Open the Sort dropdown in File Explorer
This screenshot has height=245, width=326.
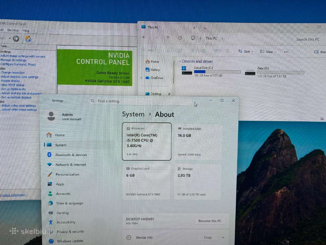(x=246, y=51)
